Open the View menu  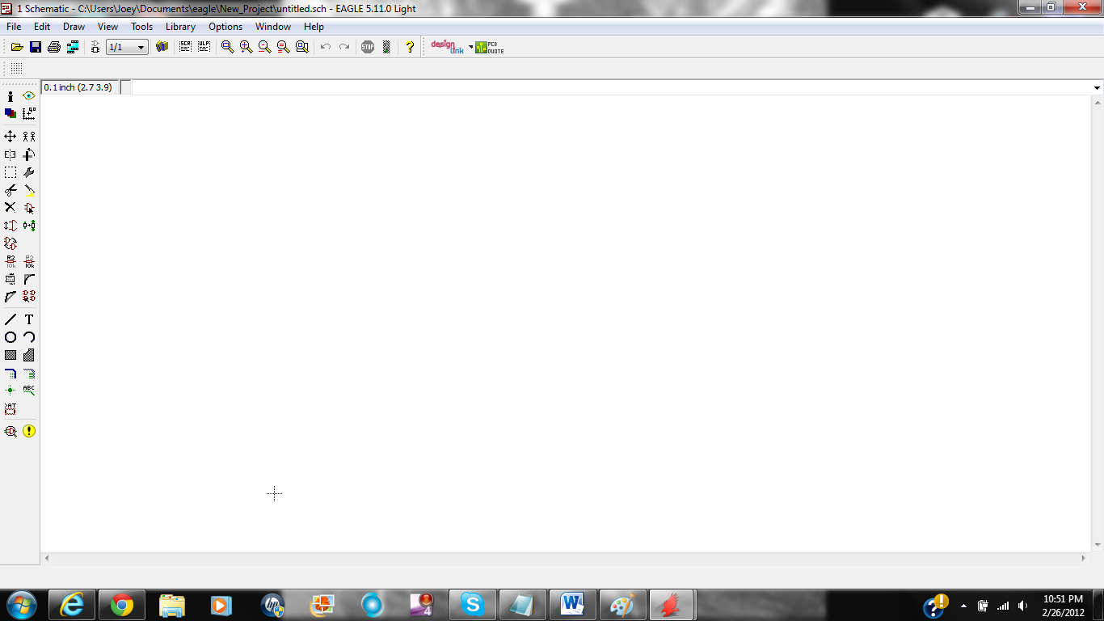107,27
